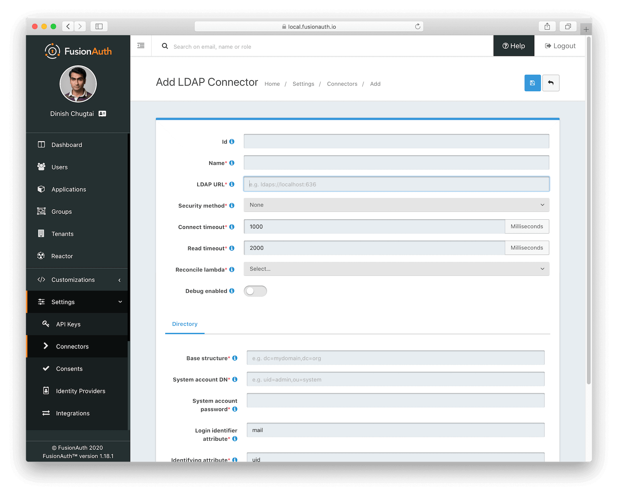Image resolution: width=618 pixels, height=496 pixels.
Task: Go to Settings breadcrumb link
Action: (x=303, y=84)
